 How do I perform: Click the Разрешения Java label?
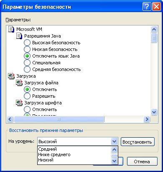pos(43,36)
